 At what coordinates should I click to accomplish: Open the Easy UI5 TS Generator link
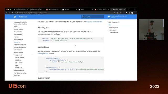click(x=94, y=22)
